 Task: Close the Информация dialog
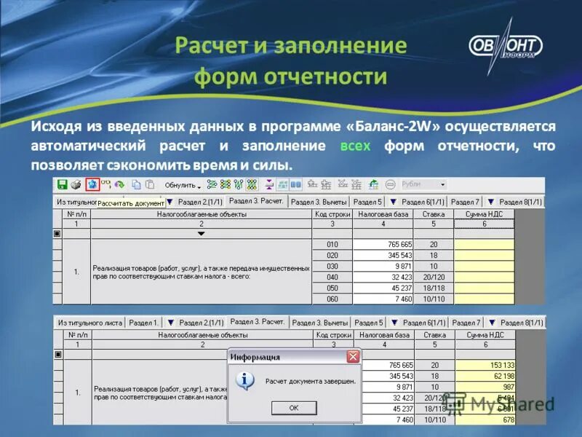(x=353, y=357)
